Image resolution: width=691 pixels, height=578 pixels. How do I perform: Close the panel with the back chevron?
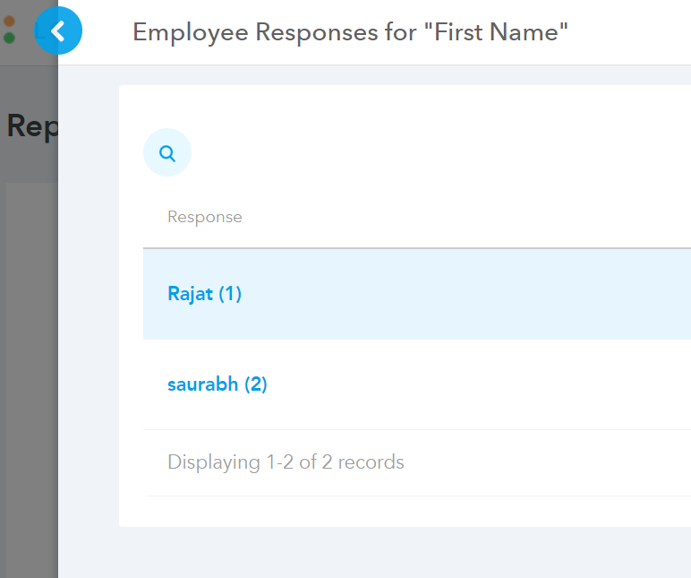[58, 30]
